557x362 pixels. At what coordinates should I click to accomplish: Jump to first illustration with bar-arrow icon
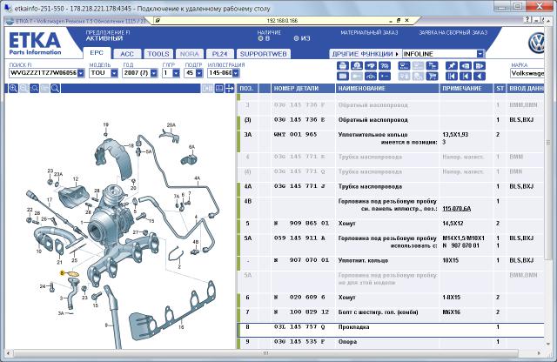tap(452, 76)
